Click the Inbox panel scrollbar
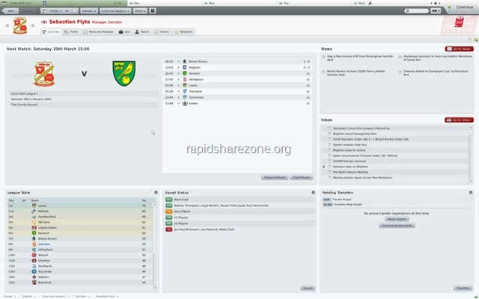Screen dimensions: 479x299 click(470, 154)
